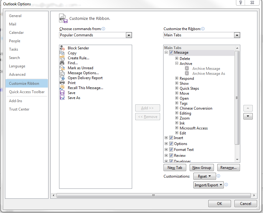Click the Recall This Message icon
This screenshot has width=263, height=213.
62,88
